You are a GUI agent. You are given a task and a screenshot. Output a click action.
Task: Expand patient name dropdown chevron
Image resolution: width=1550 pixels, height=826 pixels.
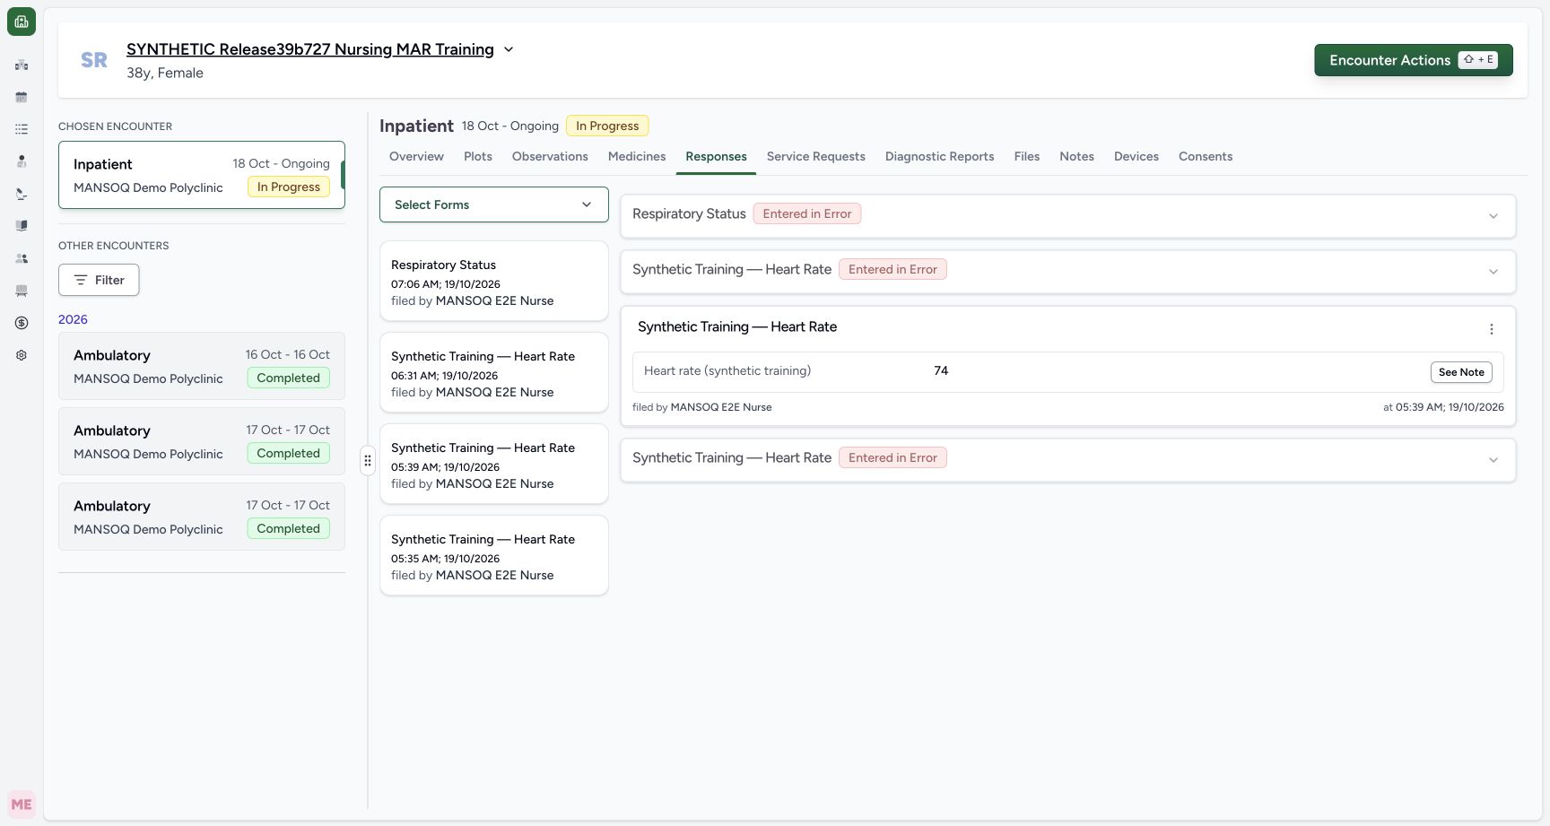point(509,49)
